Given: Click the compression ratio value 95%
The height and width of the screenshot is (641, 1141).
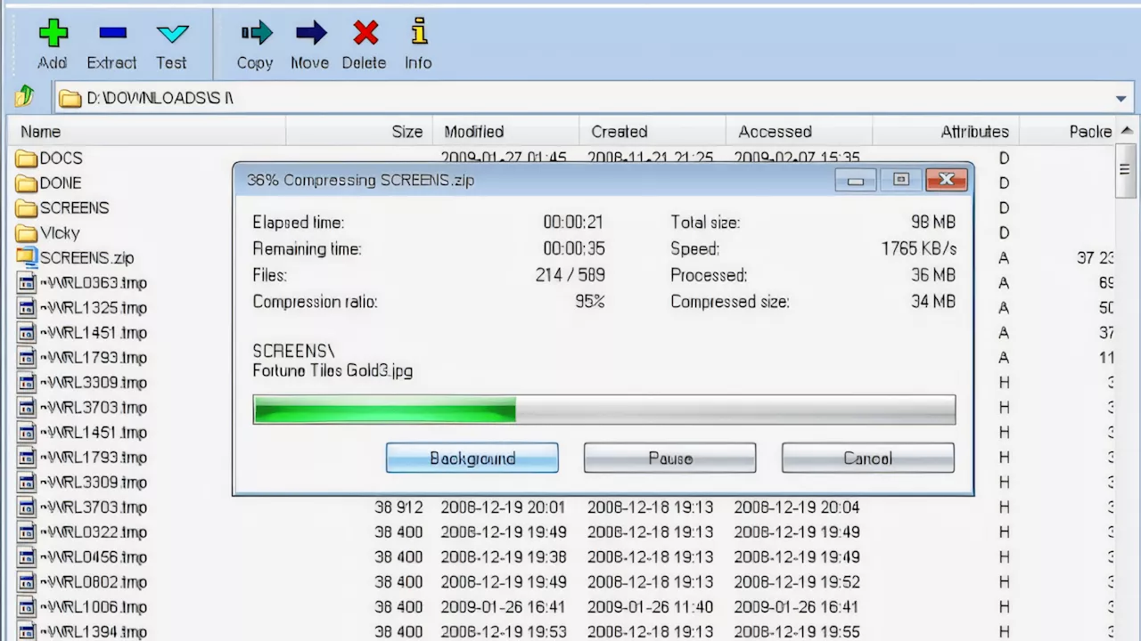Looking at the screenshot, I should (x=590, y=302).
